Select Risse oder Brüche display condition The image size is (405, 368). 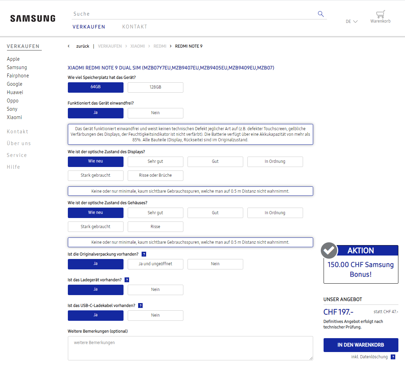[155, 175]
